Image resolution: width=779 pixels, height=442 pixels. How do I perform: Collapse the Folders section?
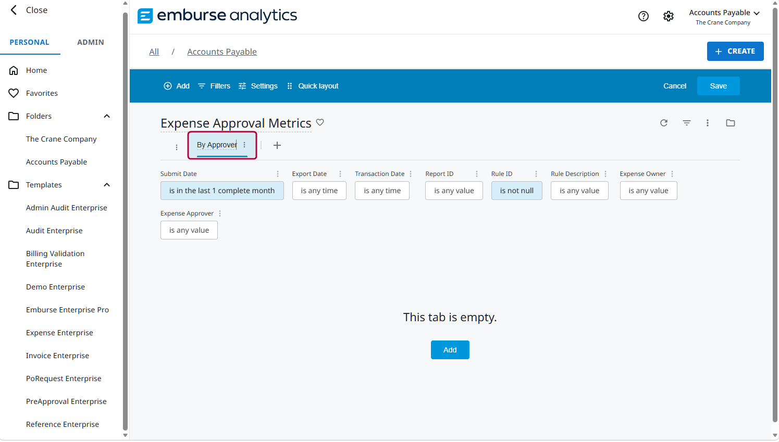point(107,116)
